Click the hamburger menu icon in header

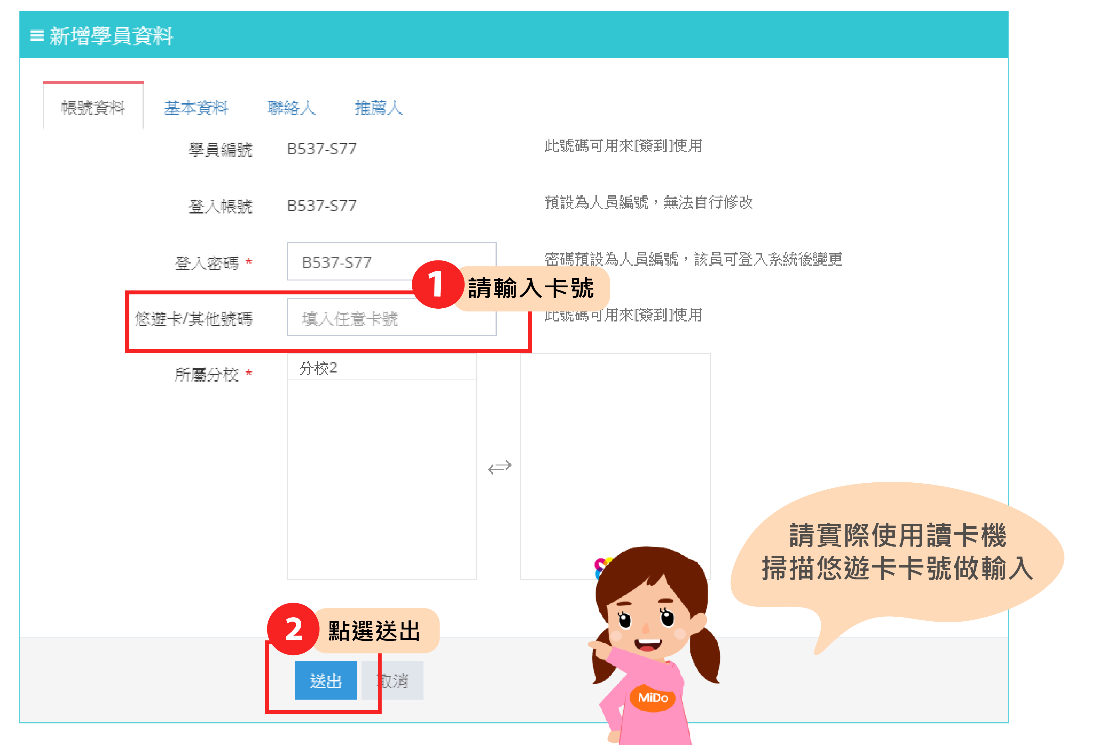37,36
